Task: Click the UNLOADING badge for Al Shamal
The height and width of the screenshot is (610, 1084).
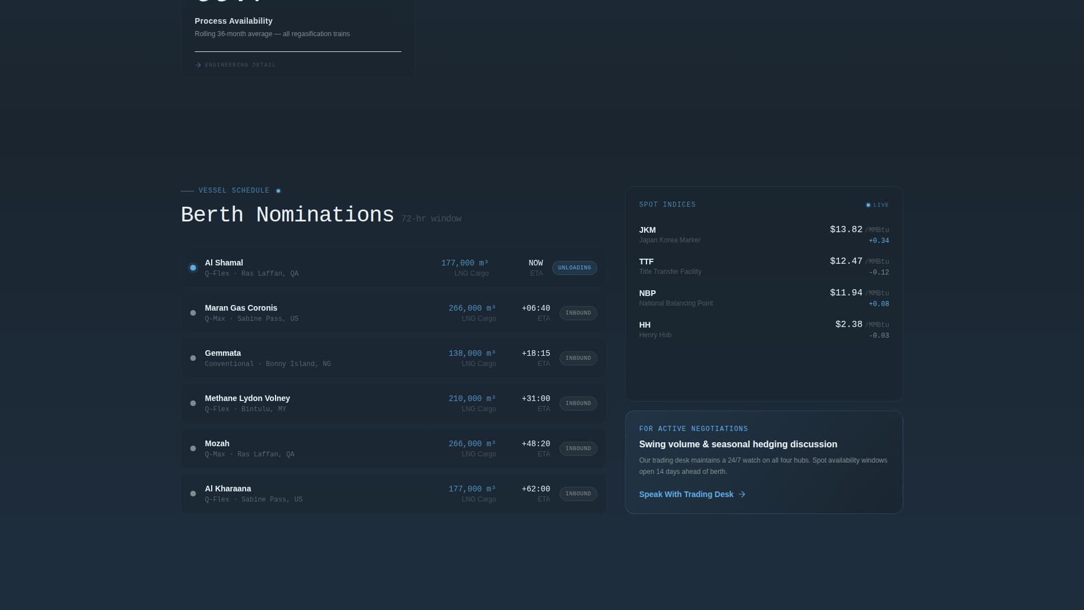Action: pyautogui.click(x=574, y=268)
